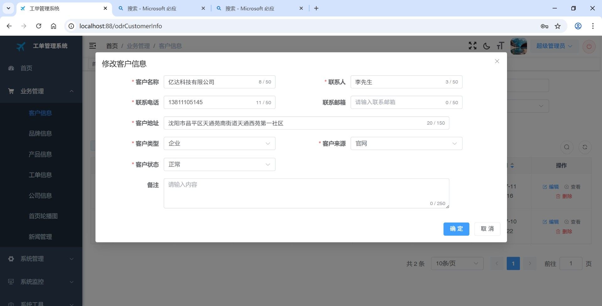The width and height of the screenshot is (602, 306).
Task: Click the user avatar image
Action: (519, 46)
